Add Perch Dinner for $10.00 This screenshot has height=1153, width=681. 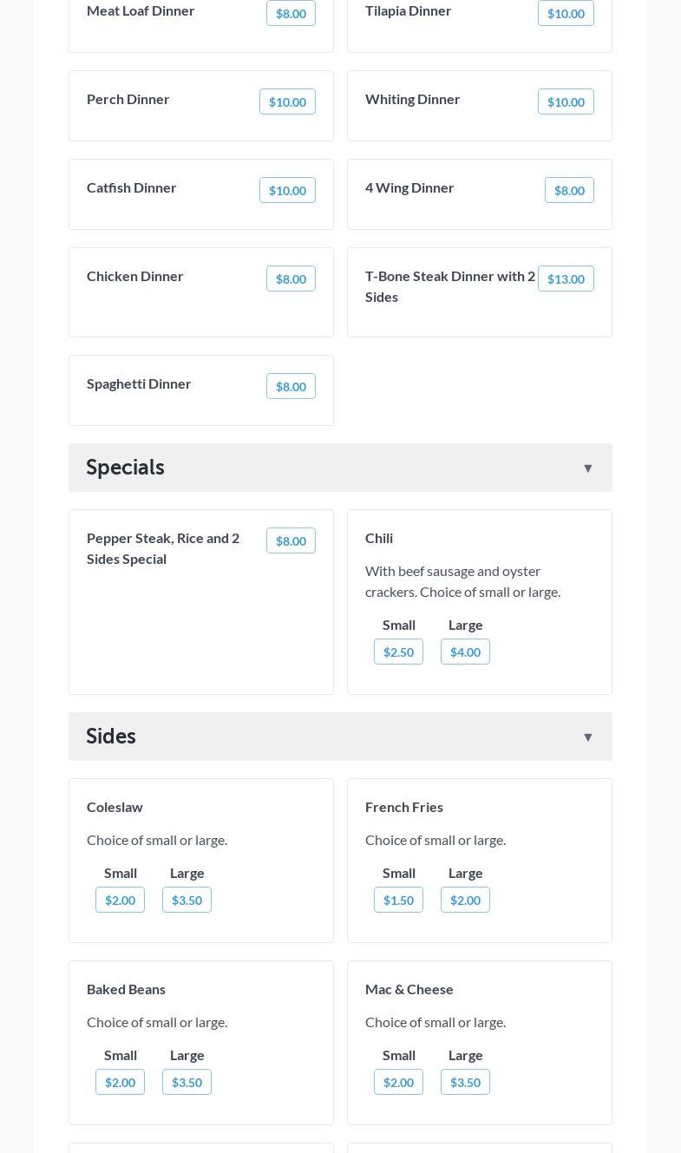(287, 102)
